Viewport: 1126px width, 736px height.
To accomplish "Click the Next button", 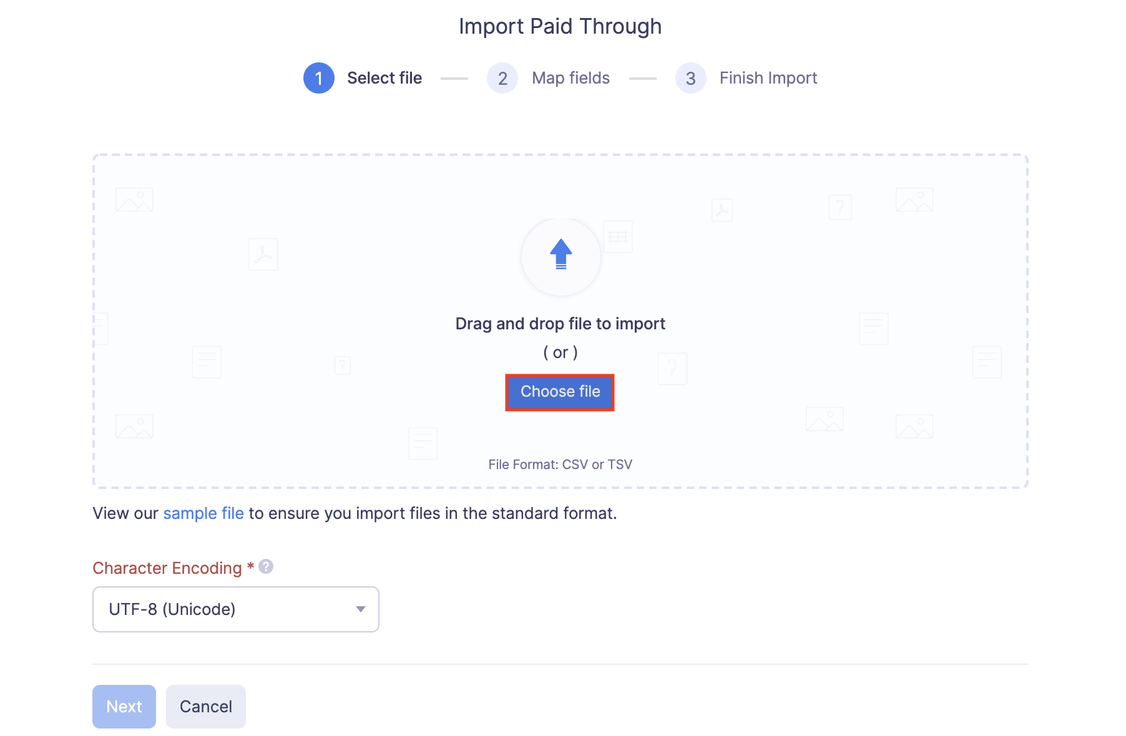I will click(124, 706).
